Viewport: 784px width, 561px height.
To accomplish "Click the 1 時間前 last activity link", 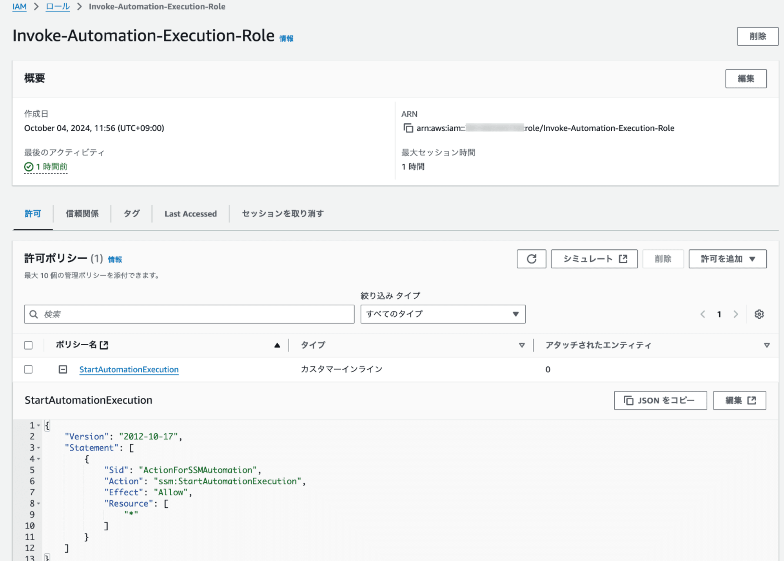I will coord(51,167).
